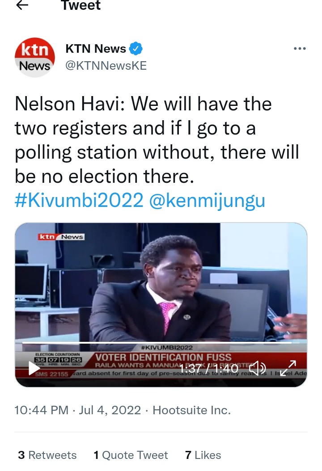Open the Hootsuite Inc. source link
Viewport: 322px width, 471px height.
pos(191,410)
